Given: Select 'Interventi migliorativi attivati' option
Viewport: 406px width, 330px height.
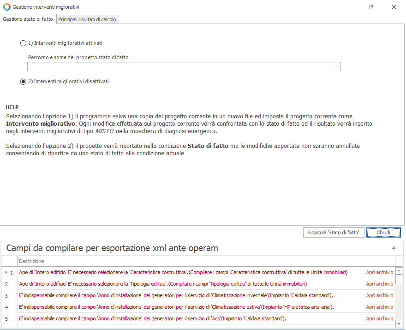Looking at the screenshot, I should click(x=24, y=43).
